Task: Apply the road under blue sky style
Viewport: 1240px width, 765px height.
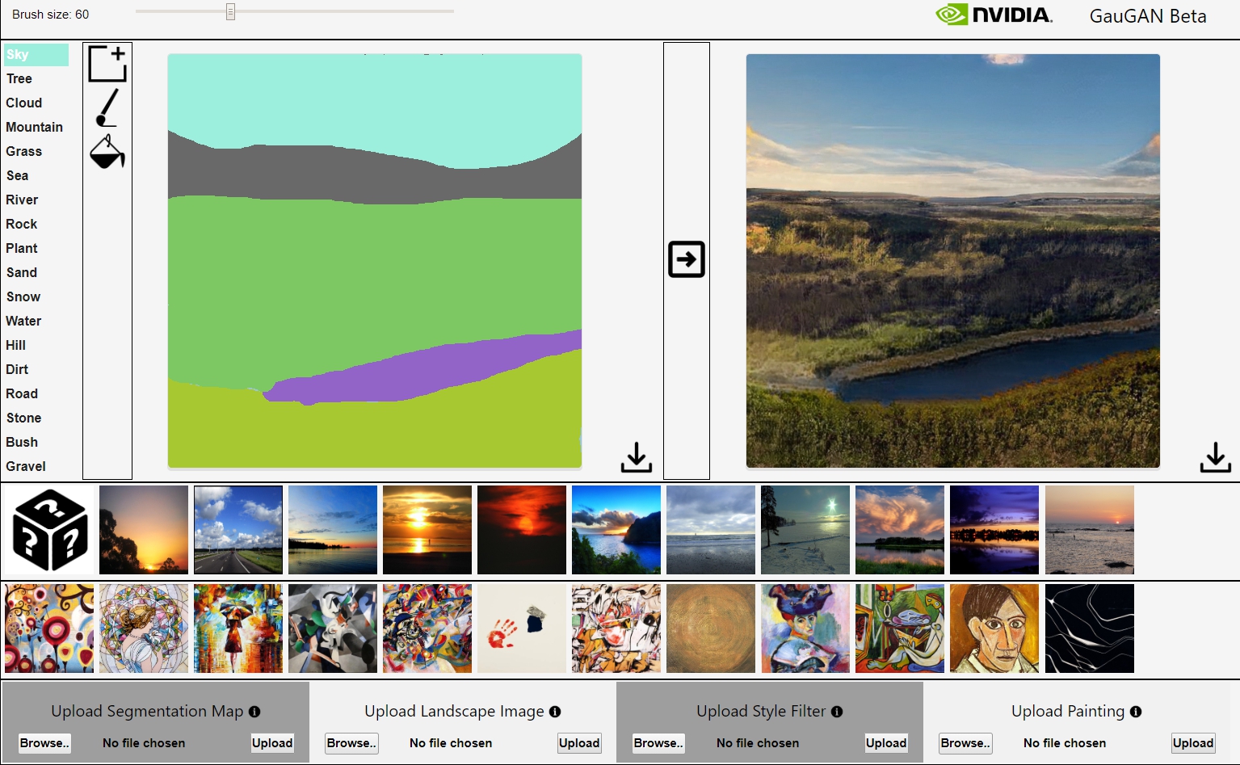Action: (238, 530)
